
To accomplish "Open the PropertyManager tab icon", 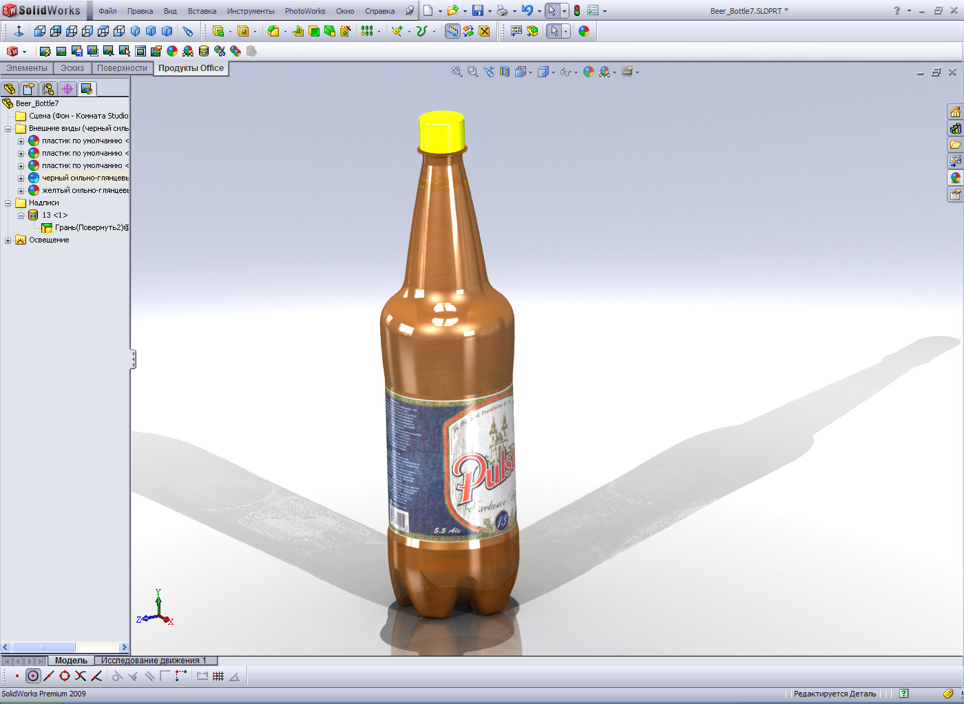I will pyautogui.click(x=29, y=89).
